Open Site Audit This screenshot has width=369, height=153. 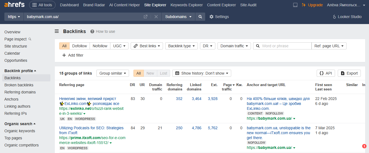[x=248, y=5]
